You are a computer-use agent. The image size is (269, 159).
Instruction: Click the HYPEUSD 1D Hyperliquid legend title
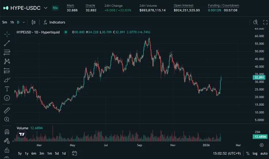coord(38,32)
